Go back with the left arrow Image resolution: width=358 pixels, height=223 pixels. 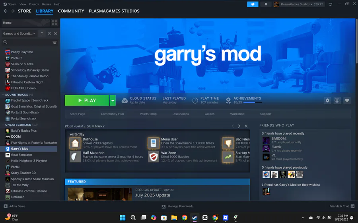tap(6, 11)
